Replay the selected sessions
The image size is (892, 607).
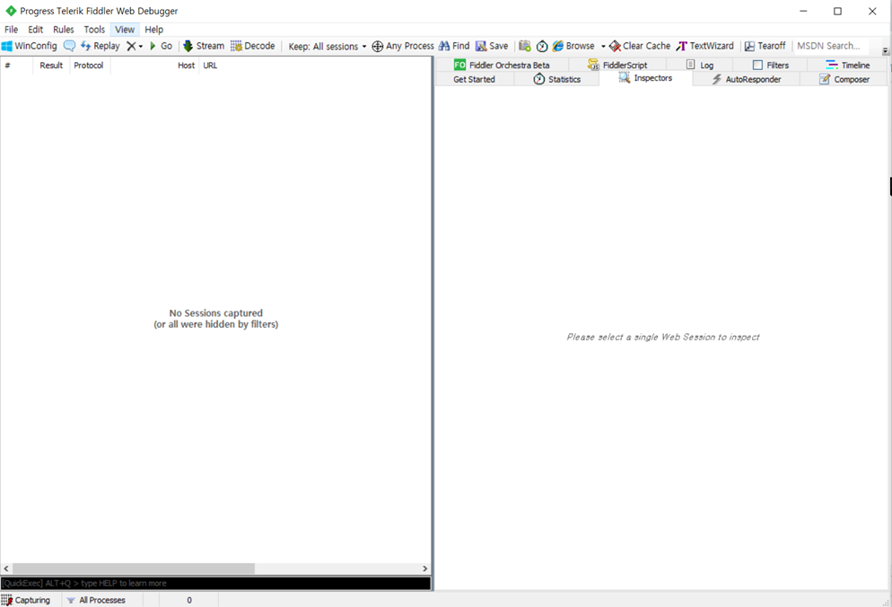point(101,46)
